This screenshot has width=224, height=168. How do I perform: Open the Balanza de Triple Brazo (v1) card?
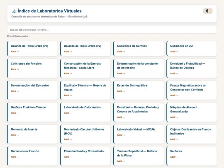(32, 49)
